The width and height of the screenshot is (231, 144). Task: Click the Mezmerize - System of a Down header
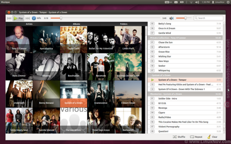coord(185,94)
